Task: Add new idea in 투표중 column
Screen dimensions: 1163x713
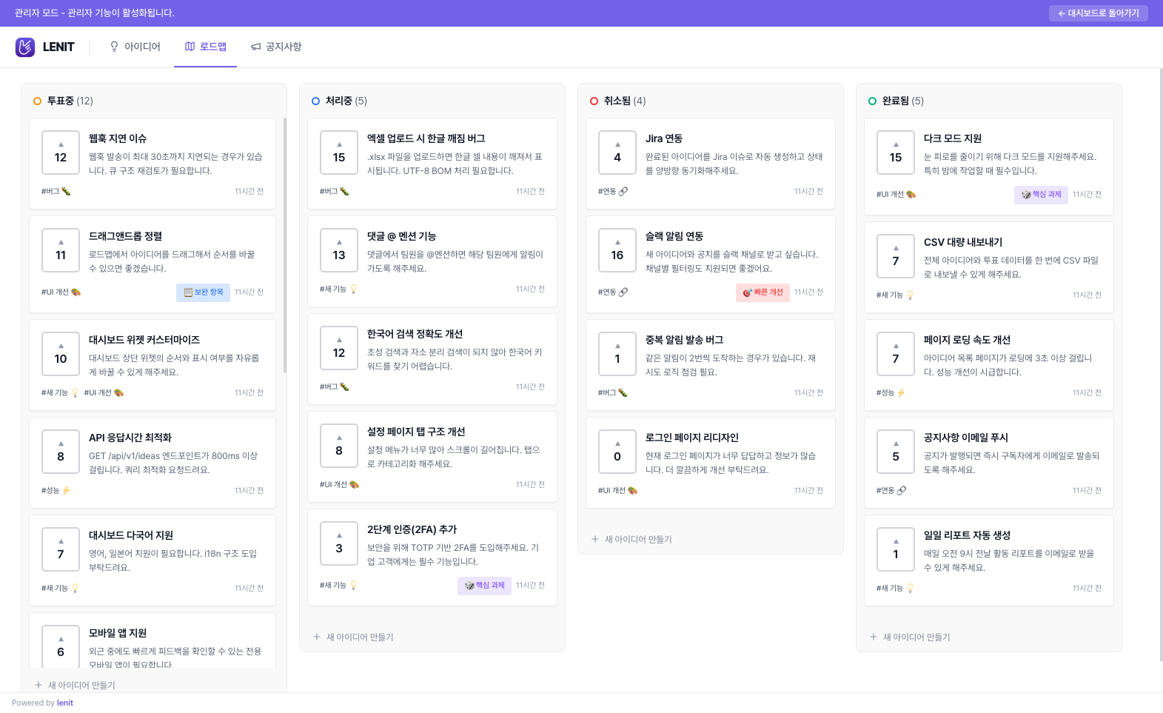Action: pyautogui.click(x=75, y=685)
